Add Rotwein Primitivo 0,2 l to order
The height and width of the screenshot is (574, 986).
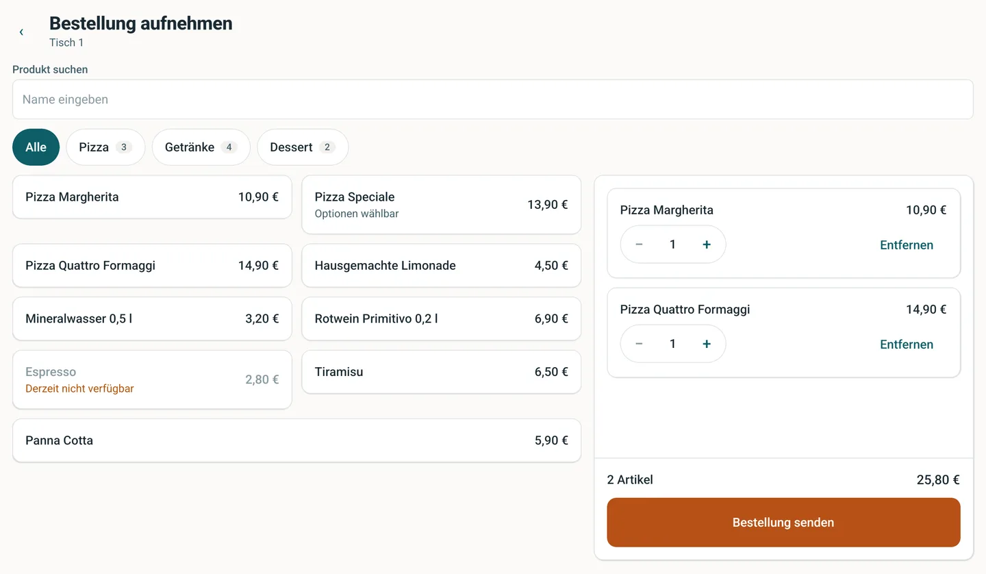(x=441, y=319)
